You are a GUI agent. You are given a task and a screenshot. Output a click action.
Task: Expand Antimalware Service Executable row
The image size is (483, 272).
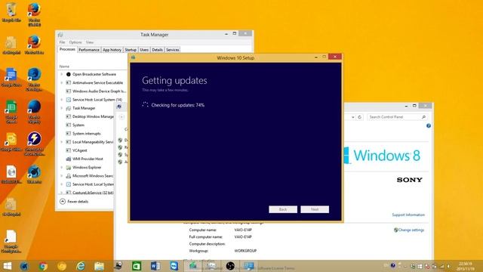(62, 82)
